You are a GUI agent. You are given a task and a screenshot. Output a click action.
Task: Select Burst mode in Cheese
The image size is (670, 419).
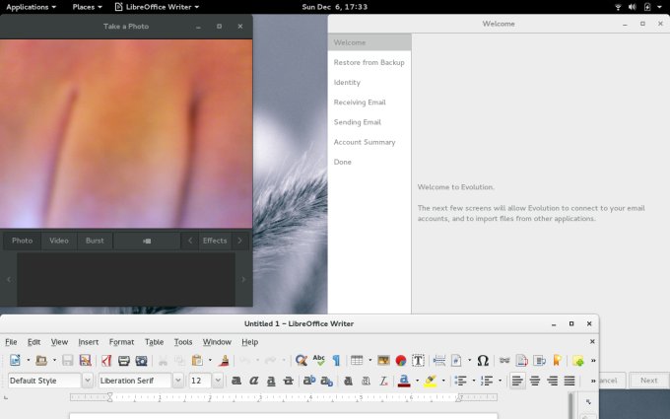pyautogui.click(x=95, y=241)
